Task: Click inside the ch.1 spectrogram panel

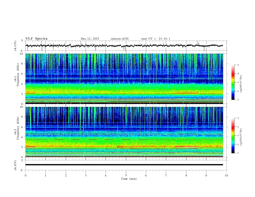Action: pyautogui.click(x=124, y=79)
